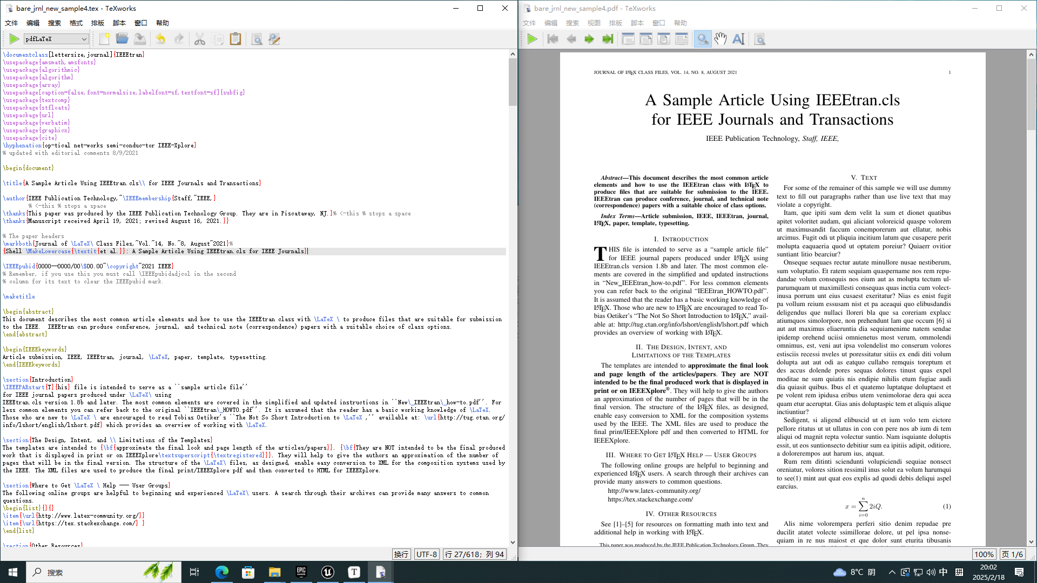Cut selected text with scissors icon

coord(200,39)
